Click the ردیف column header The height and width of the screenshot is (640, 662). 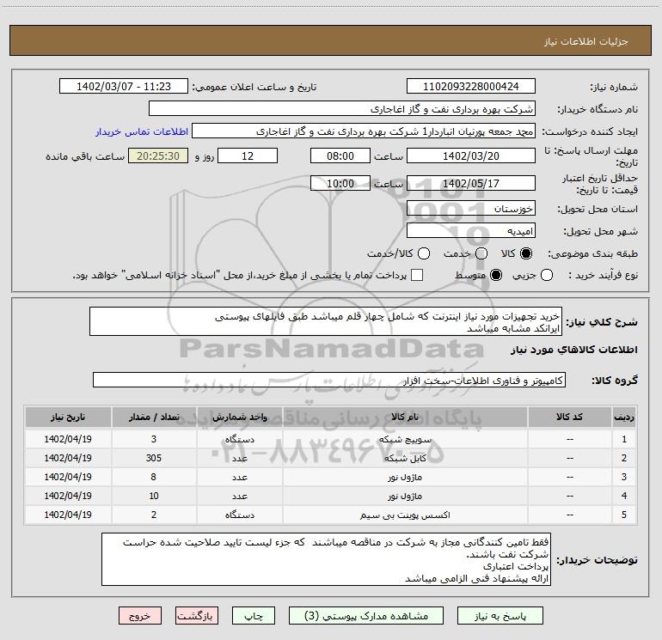[x=624, y=417]
